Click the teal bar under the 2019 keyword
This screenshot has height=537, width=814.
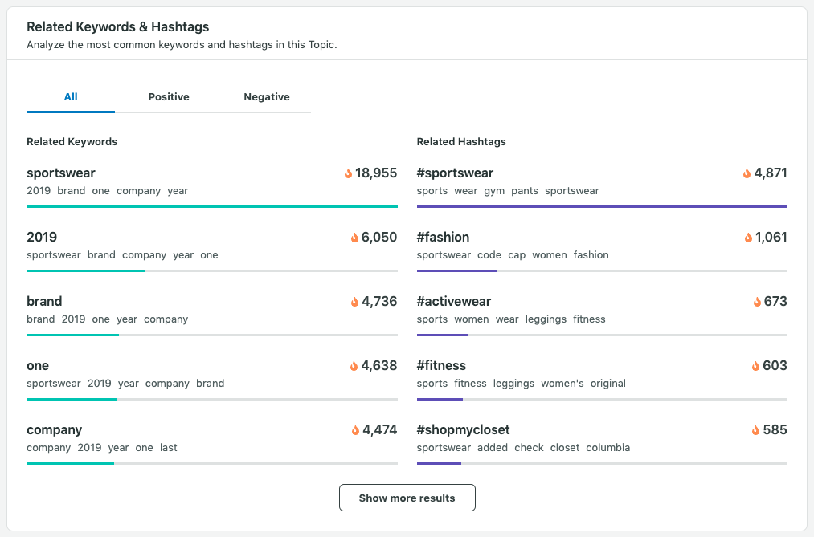[x=86, y=271]
